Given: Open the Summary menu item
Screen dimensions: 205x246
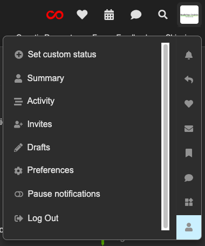Looking at the screenshot, I should pos(39,78).
